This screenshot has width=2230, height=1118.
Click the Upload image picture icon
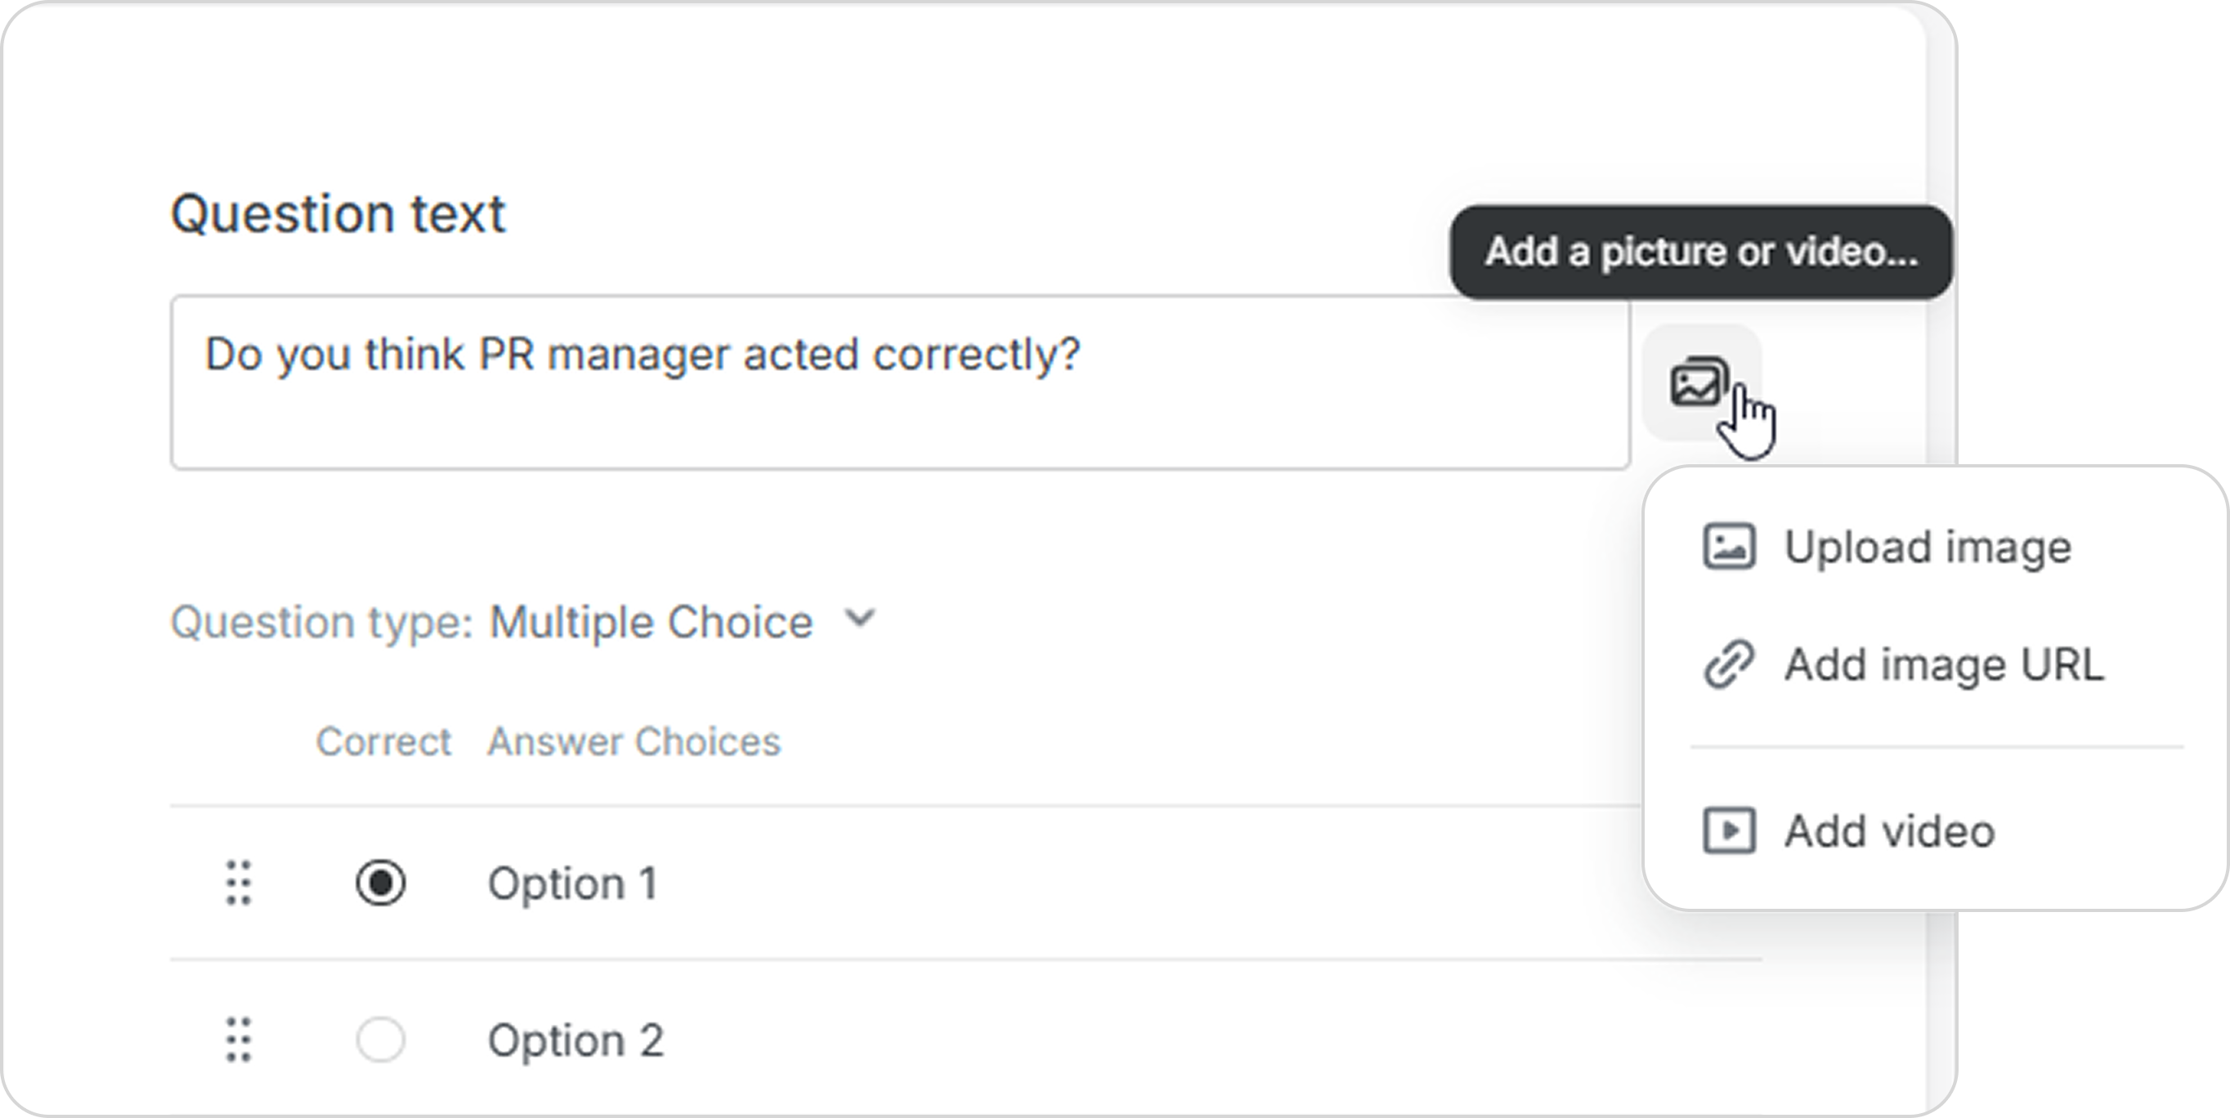[1729, 547]
